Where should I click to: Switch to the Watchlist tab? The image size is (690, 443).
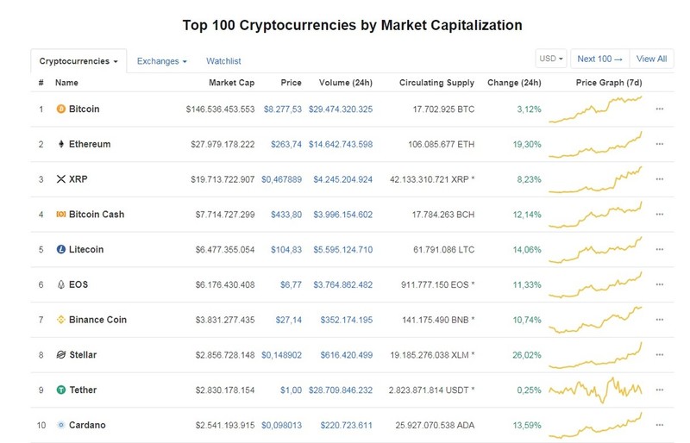(x=223, y=61)
